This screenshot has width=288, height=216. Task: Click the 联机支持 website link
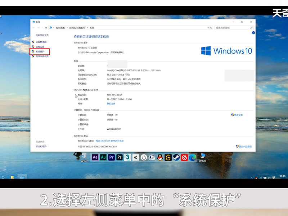click(111, 104)
